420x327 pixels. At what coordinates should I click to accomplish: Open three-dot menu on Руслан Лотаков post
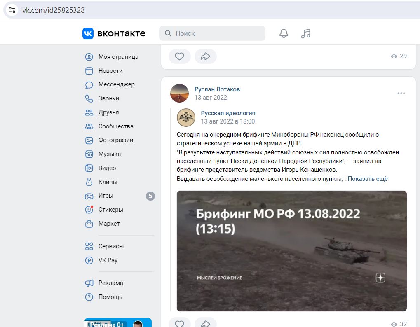(401, 93)
